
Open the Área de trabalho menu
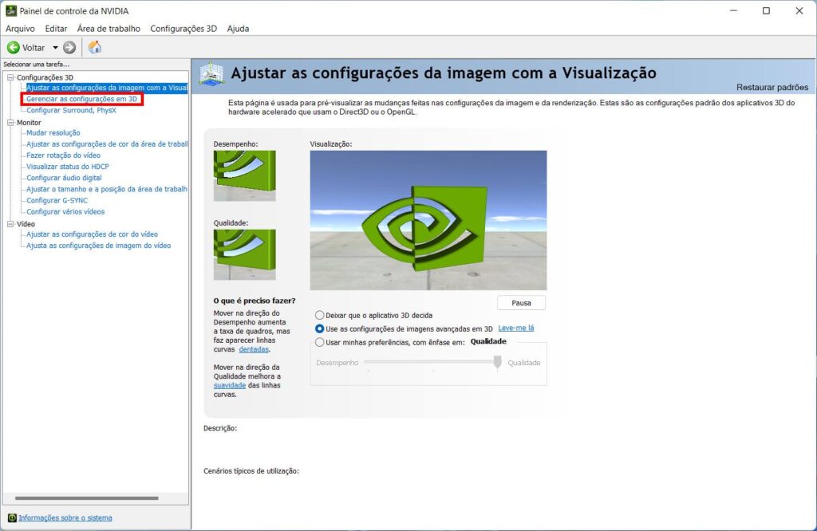click(x=109, y=29)
